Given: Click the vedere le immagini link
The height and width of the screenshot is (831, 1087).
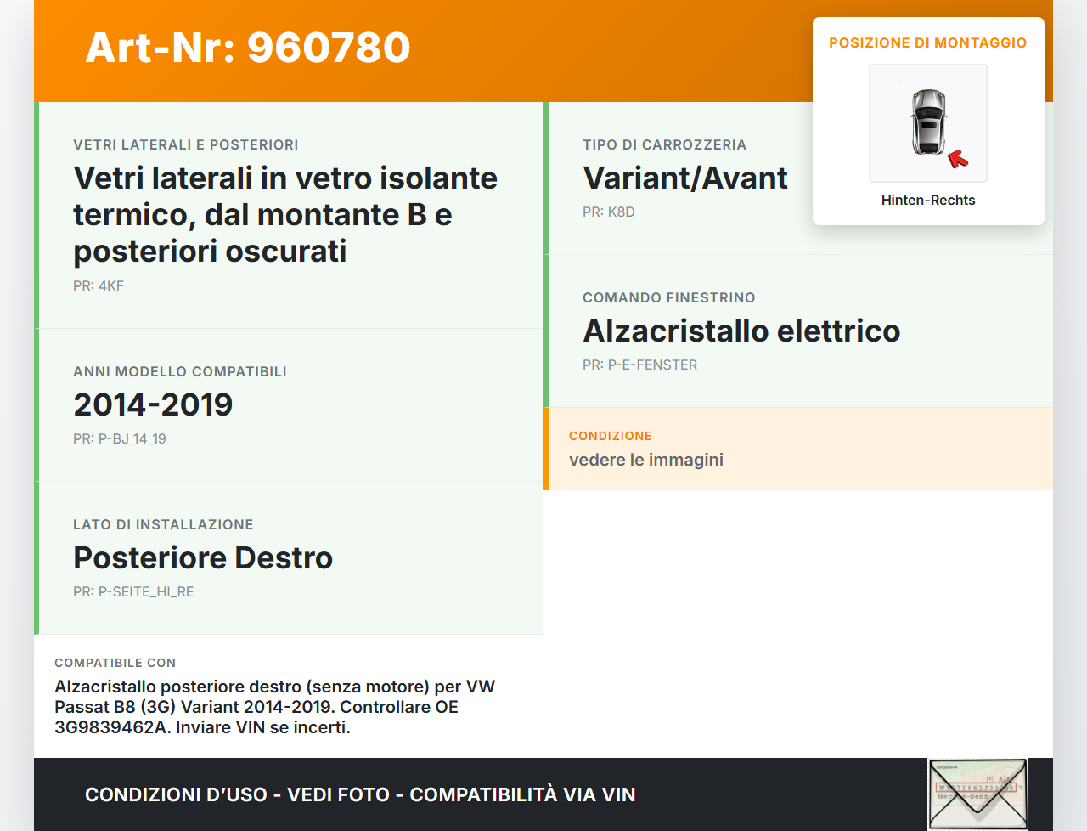Looking at the screenshot, I should (x=646, y=459).
